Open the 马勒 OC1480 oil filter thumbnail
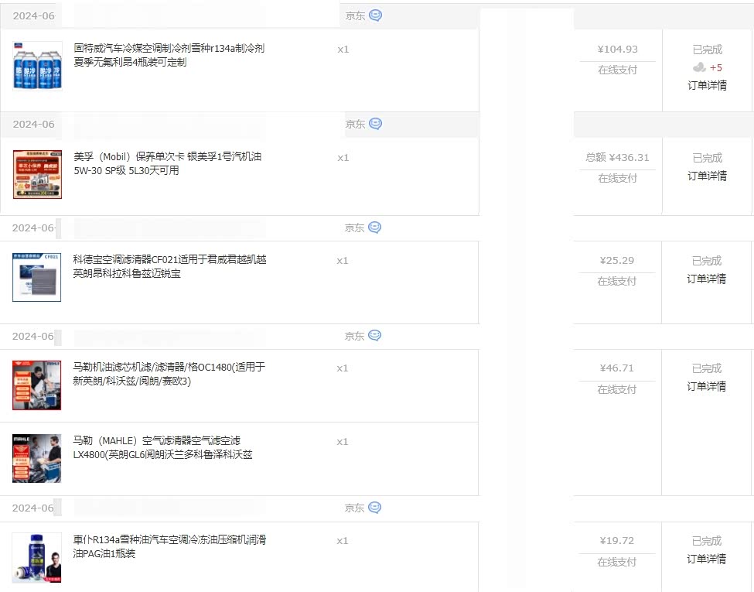The image size is (754, 592). [36, 385]
